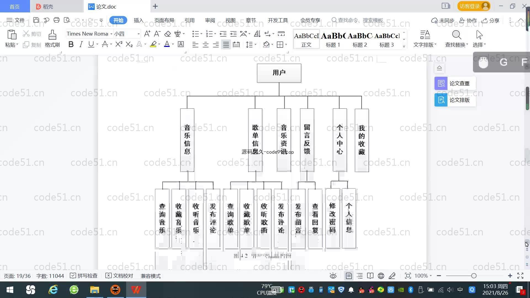Click the Paste clipboard icon
Screen dimensions: 530x298
[x=12, y=35]
